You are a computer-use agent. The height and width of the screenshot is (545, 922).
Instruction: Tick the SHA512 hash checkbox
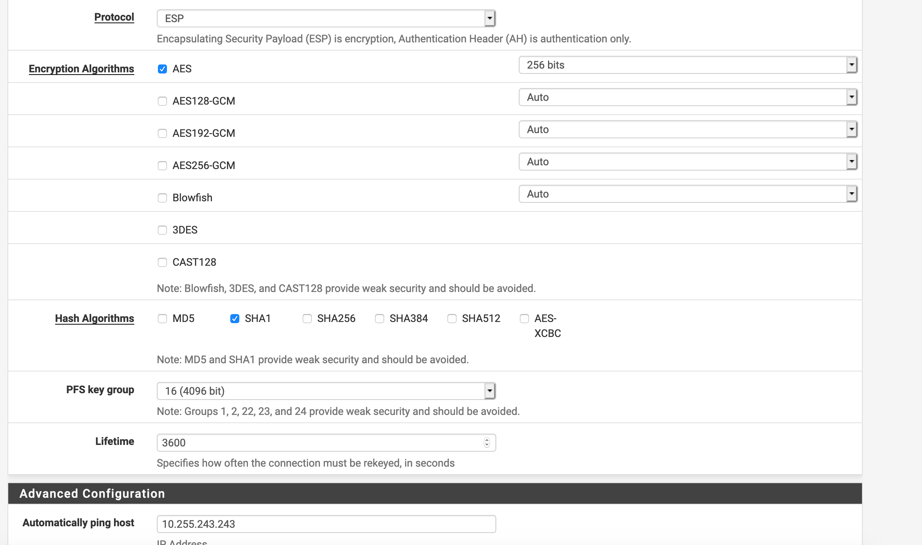(452, 319)
